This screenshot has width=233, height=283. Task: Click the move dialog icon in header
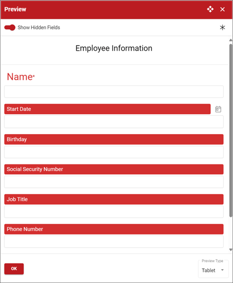[x=210, y=9]
